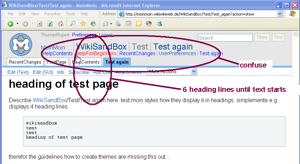Viewport: 300px width, 164px height.
Task: Stop page loading with red X icon
Action: (40, 24)
